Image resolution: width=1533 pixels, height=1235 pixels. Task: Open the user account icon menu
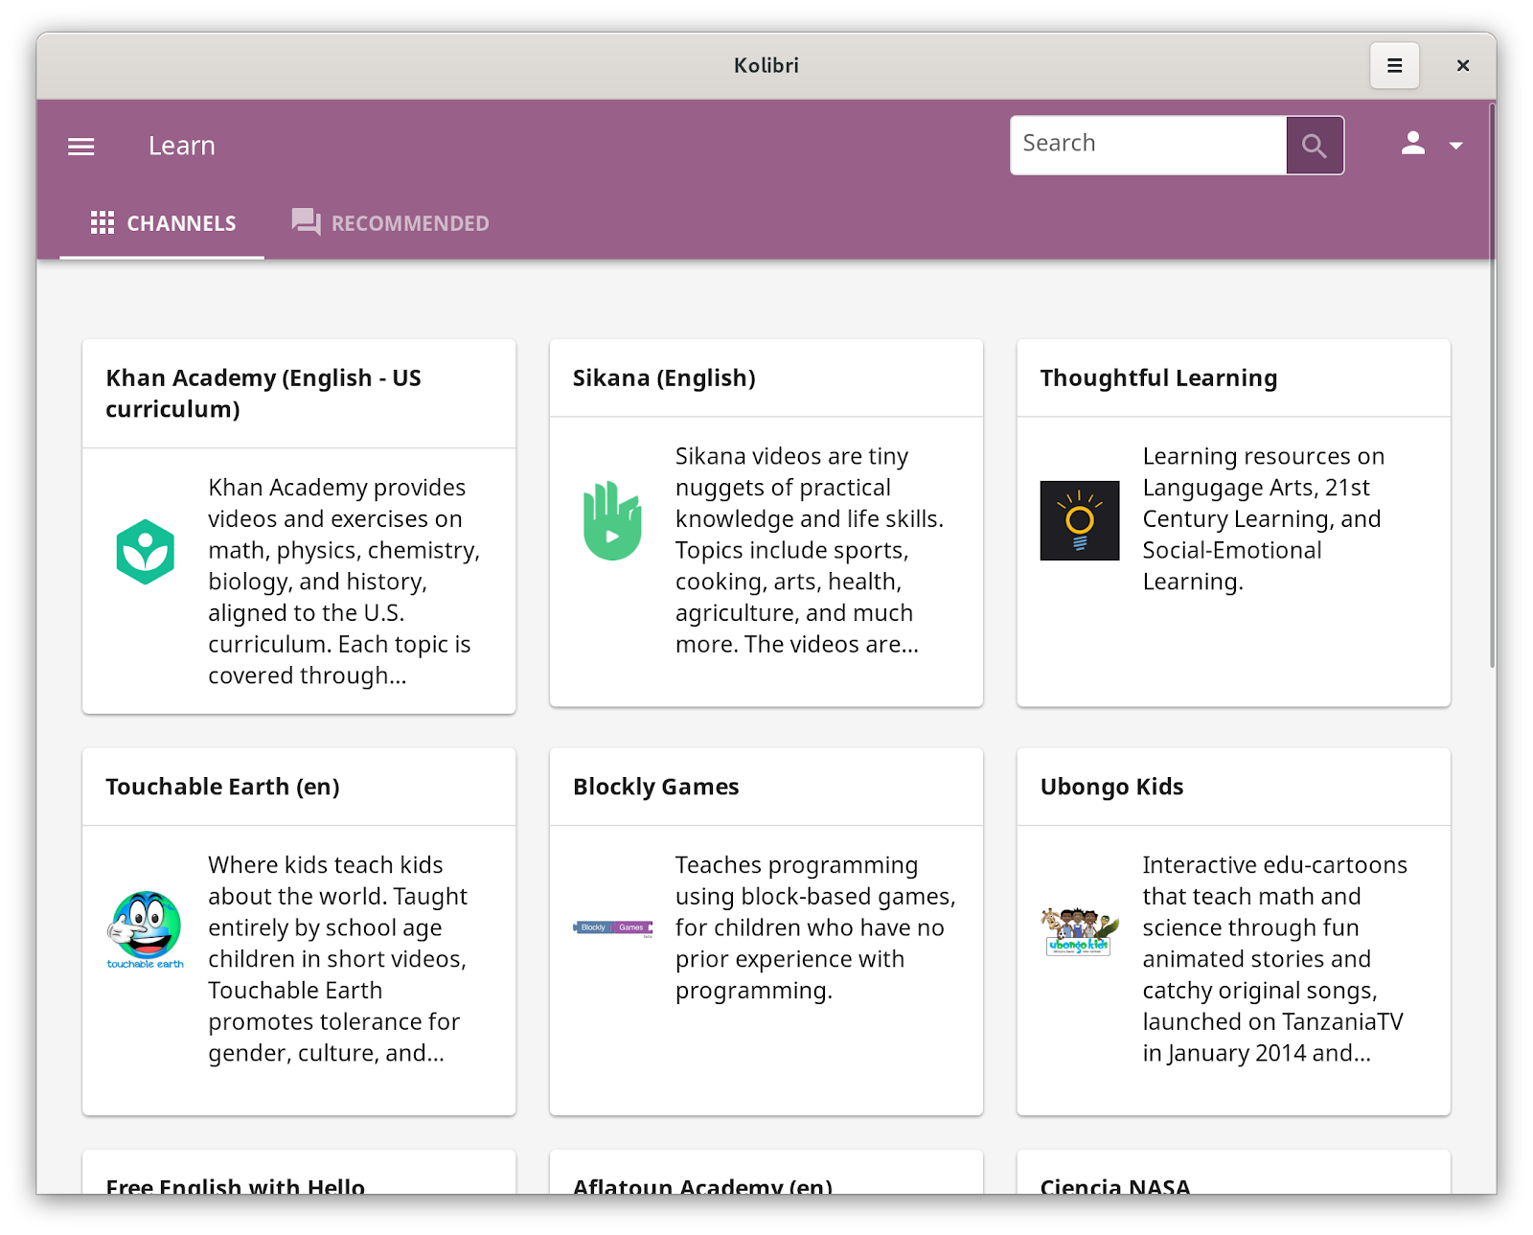point(1413,144)
